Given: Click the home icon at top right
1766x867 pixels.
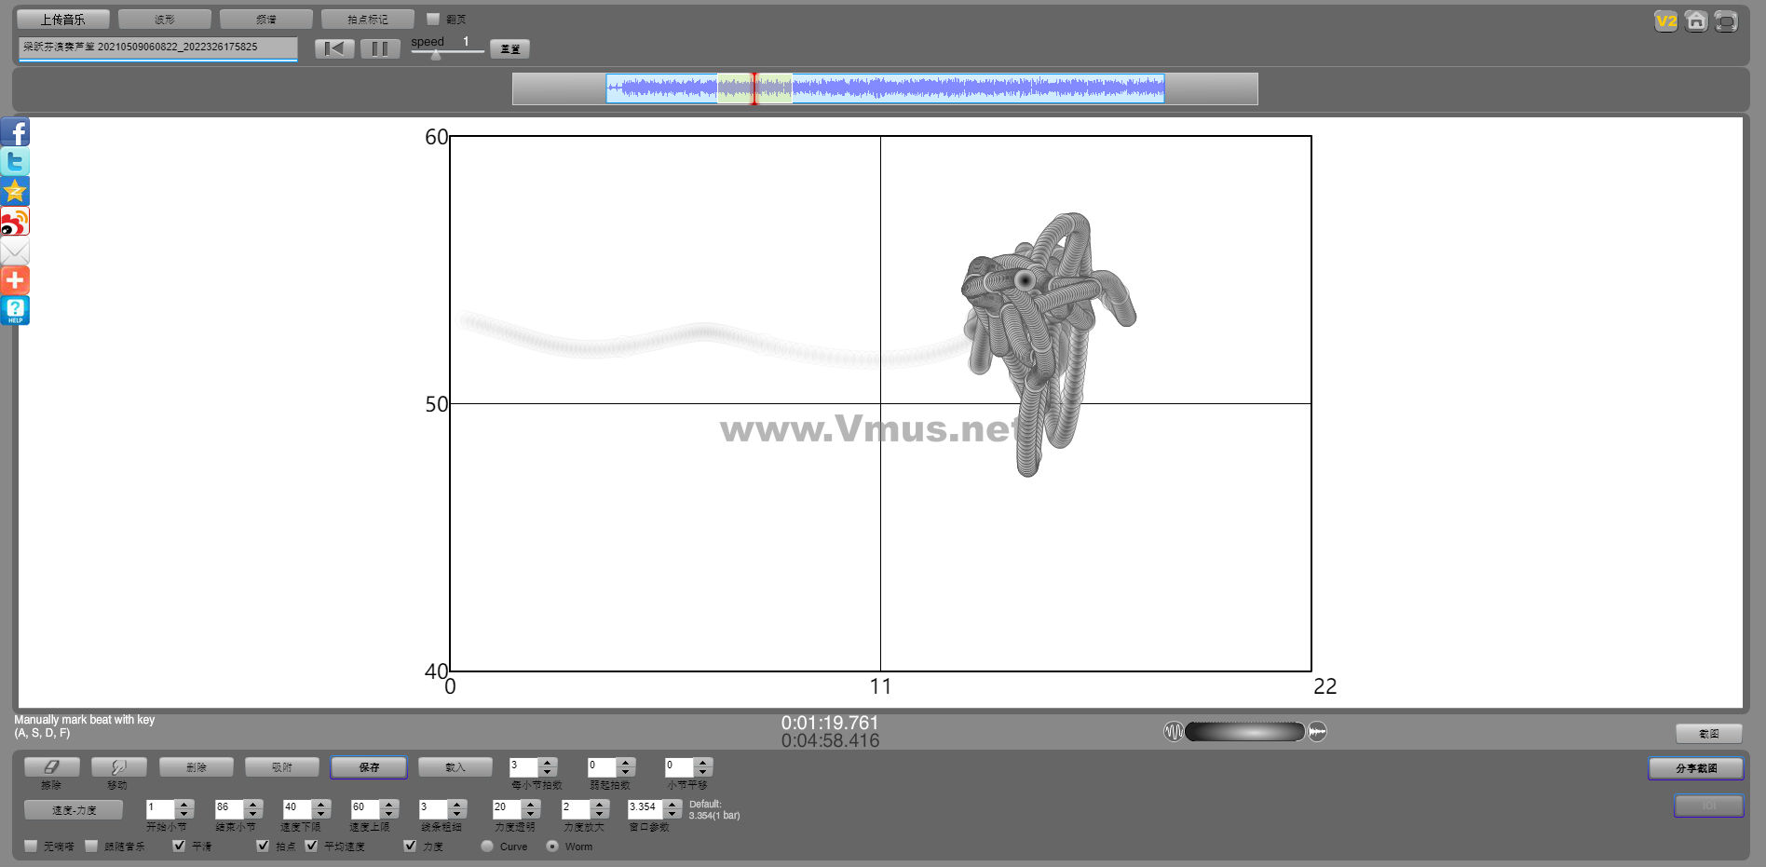Looking at the screenshot, I should [x=1695, y=21].
